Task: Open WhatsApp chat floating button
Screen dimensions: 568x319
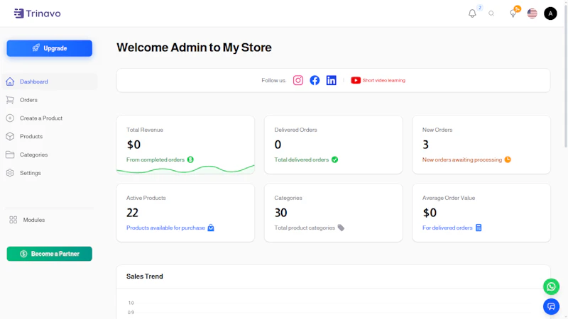Action: point(551,287)
